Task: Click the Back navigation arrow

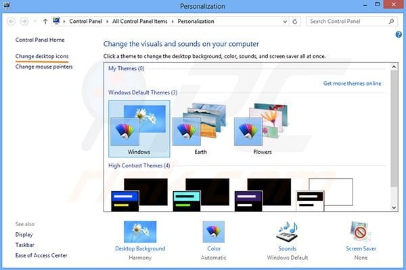Action: click(x=11, y=21)
